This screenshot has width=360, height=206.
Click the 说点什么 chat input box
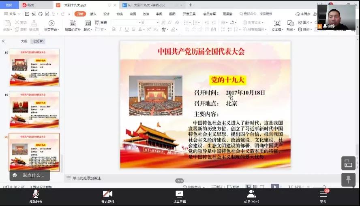pos(30,175)
